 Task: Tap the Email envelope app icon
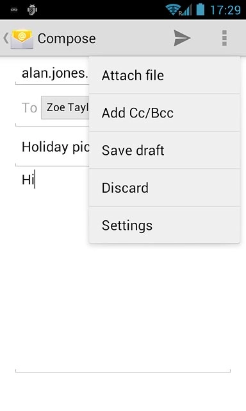pyautogui.click(x=22, y=39)
